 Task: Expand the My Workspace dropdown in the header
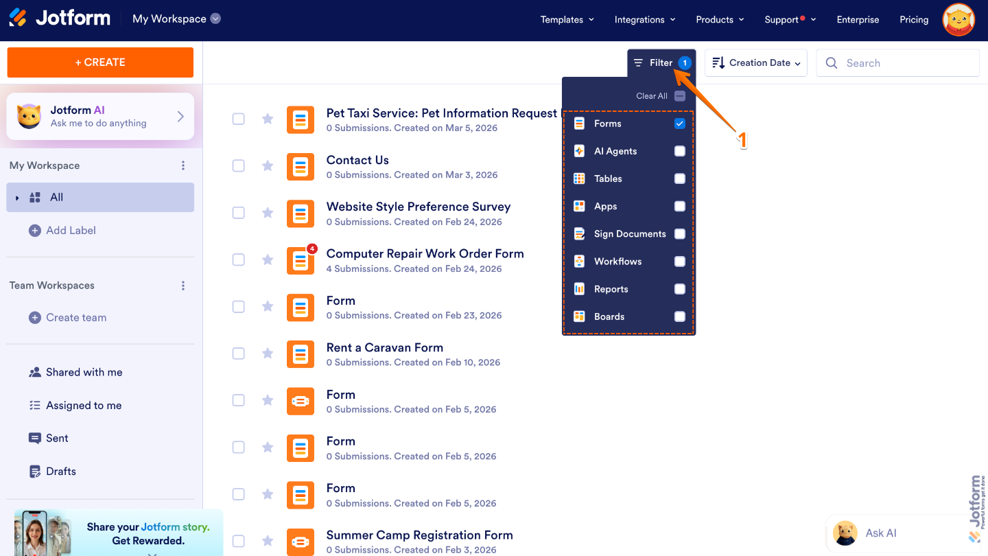(x=215, y=19)
